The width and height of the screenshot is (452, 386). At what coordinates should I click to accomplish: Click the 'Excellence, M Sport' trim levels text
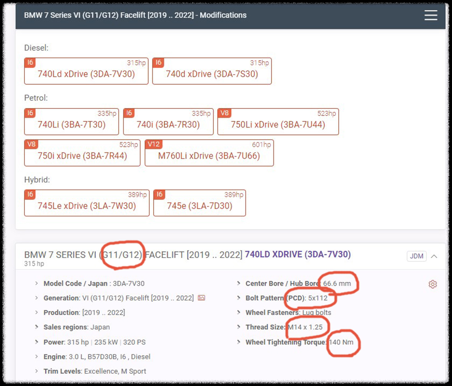(115, 371)
